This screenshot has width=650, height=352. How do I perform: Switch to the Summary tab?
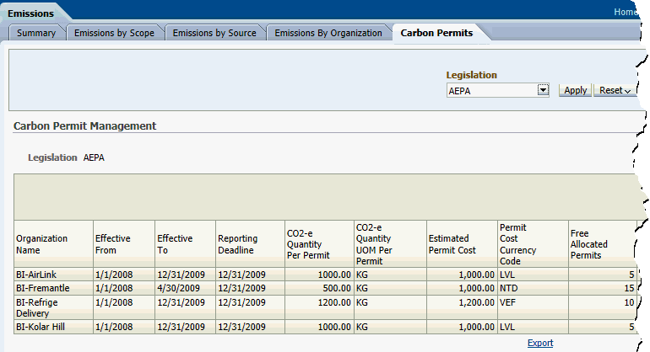pos(36,33)
